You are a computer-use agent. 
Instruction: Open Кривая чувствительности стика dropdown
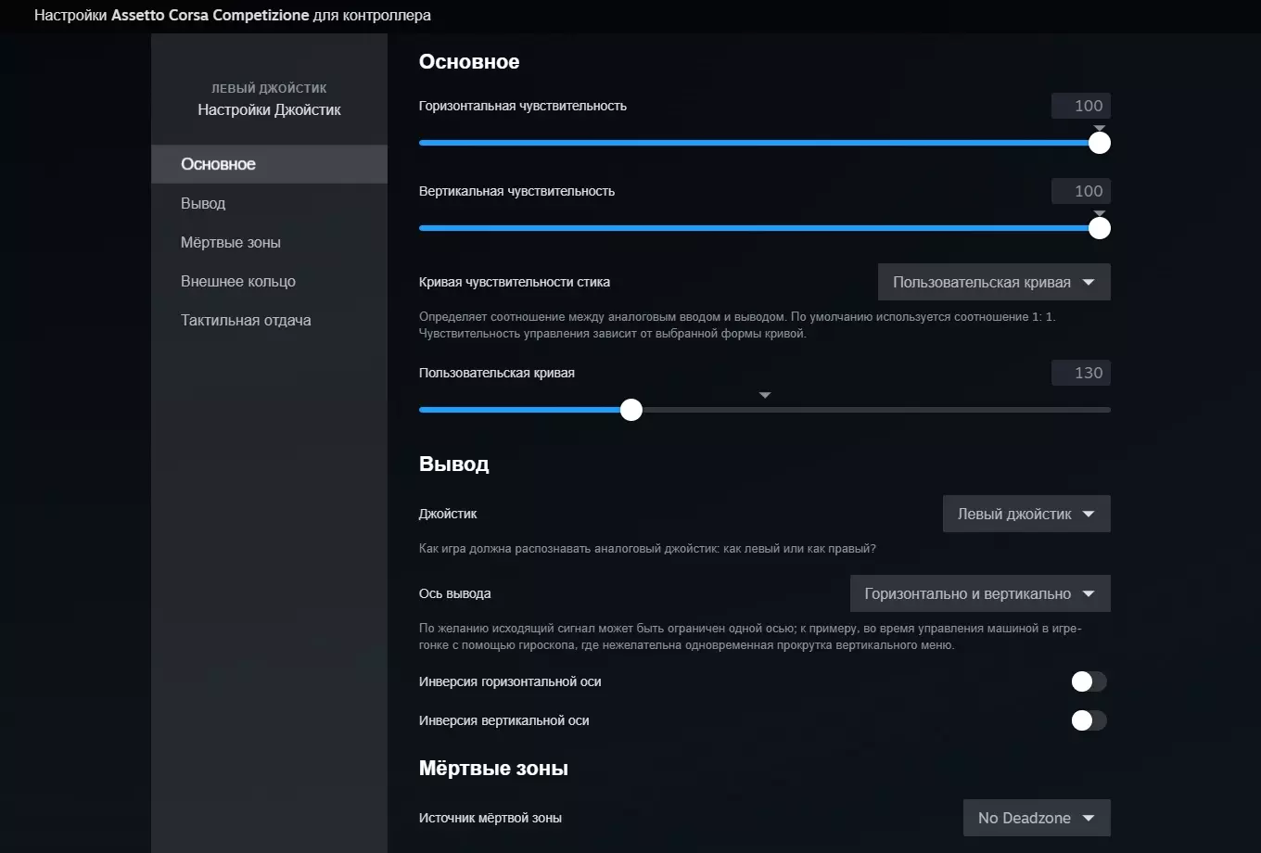993,283
